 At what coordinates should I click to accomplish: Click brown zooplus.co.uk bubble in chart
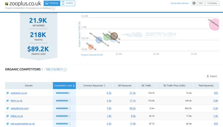pos(114,36)
